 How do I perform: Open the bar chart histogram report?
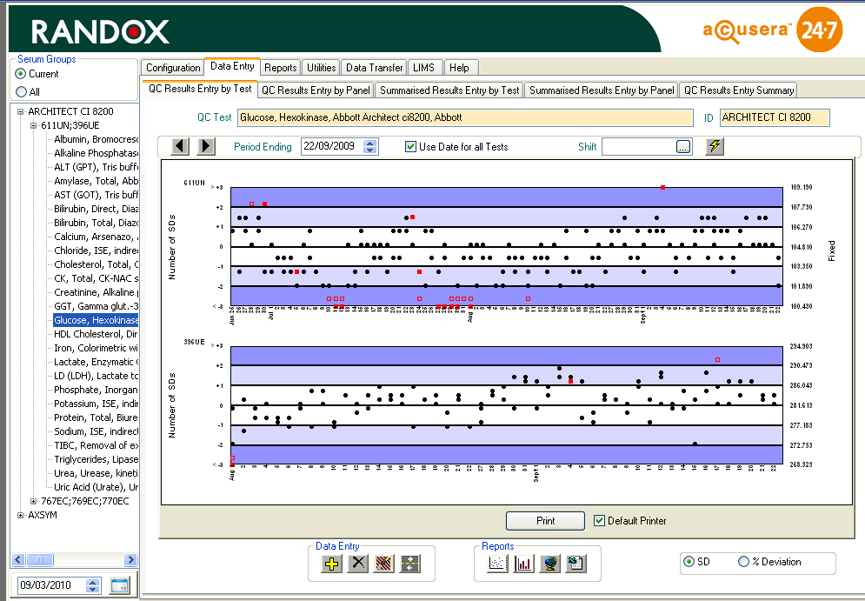pyautogui.click(x=523, y=564)
